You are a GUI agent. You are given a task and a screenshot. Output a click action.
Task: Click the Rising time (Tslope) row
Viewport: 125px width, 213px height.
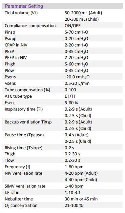[62, 148]
